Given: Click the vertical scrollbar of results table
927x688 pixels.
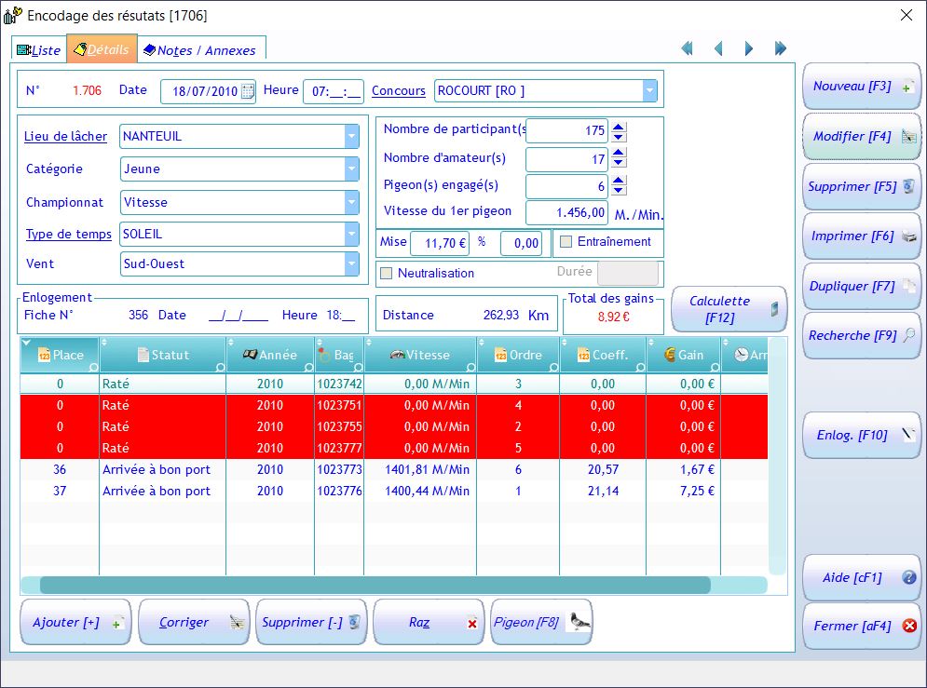Looking at the screenshot, I should coord(777,456).
